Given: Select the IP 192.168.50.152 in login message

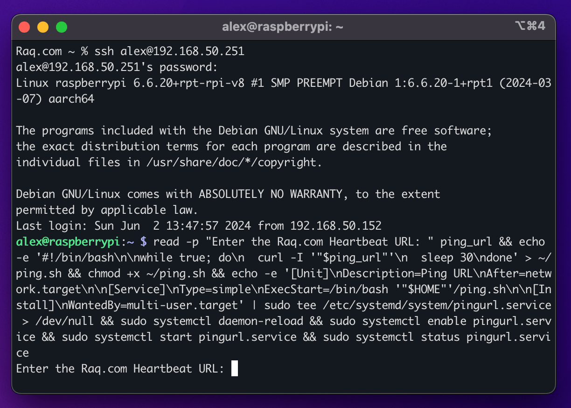Looking at the screenshot, I should click(x=337, y=225).
